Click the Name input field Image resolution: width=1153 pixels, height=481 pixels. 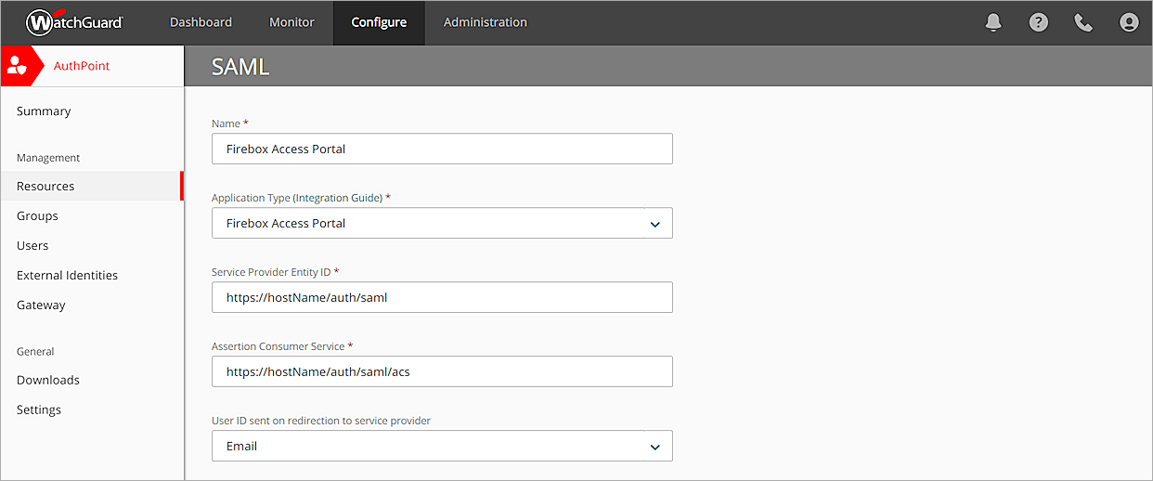(x=442, y=149)
